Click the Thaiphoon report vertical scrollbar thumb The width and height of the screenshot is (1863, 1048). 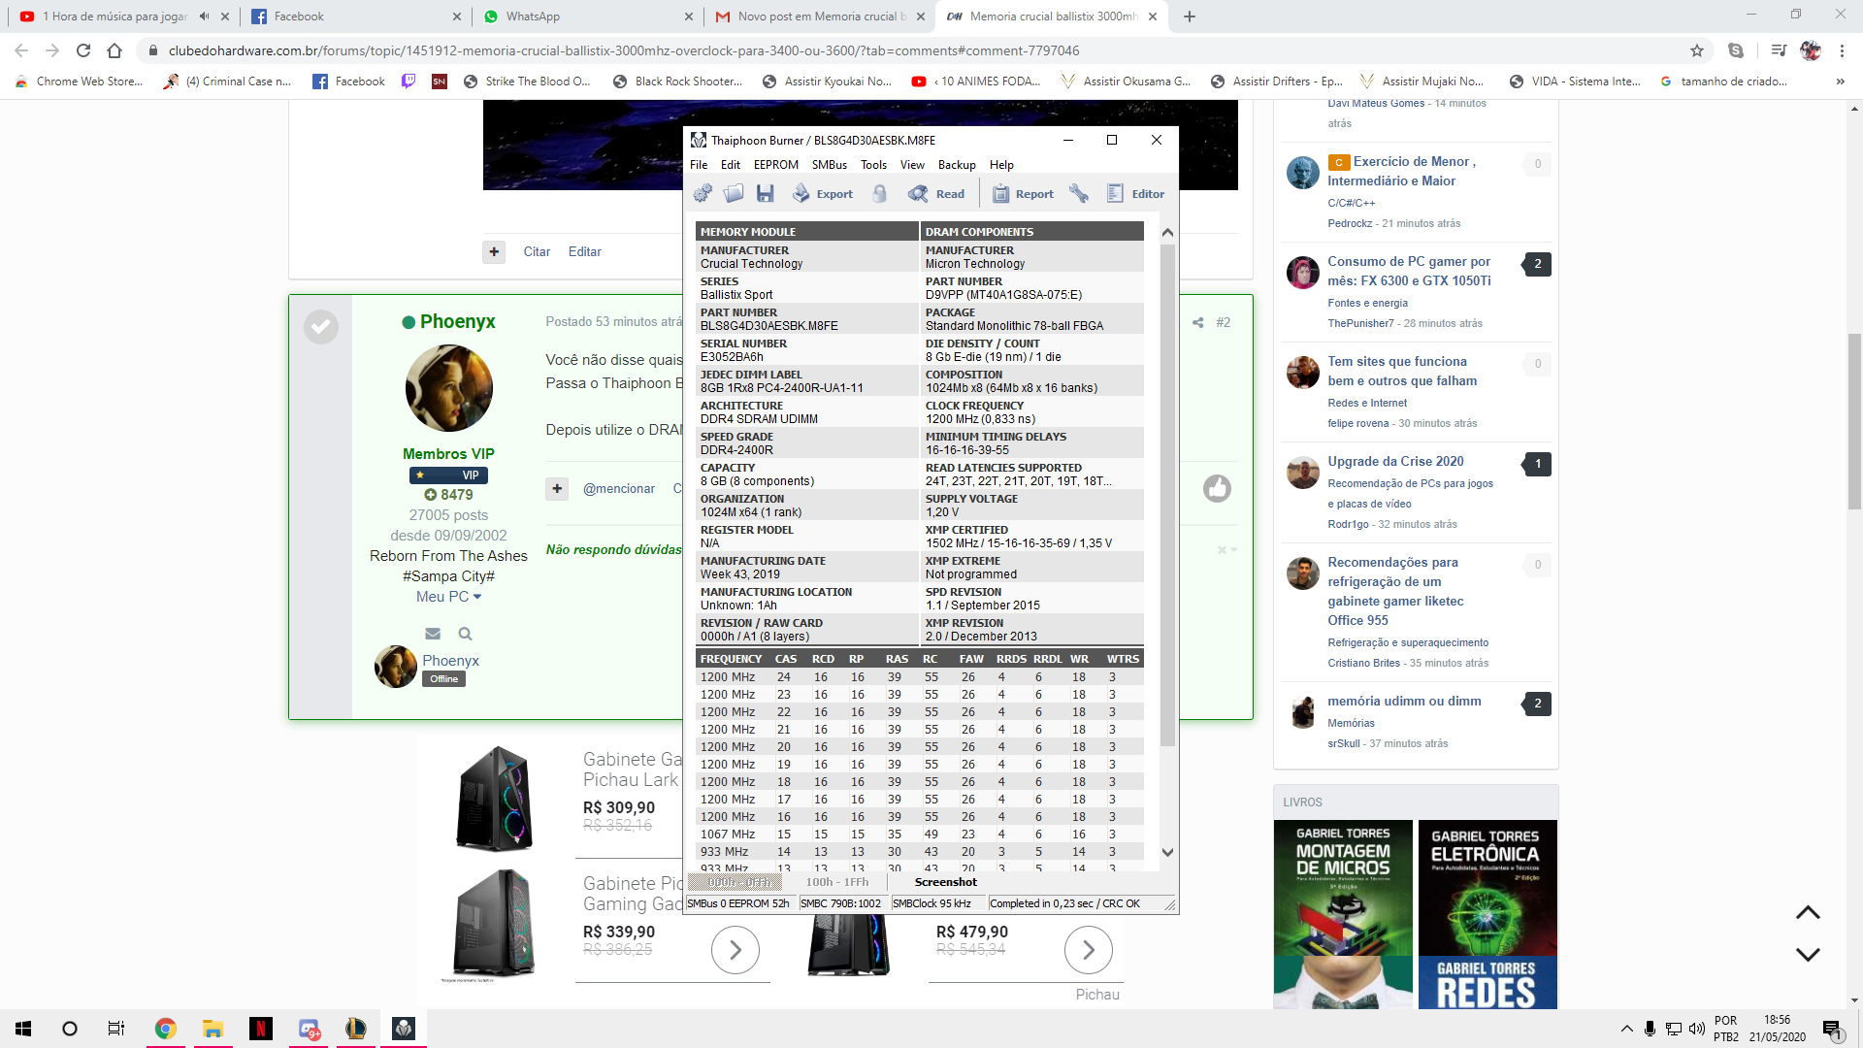tap(1167, 495)
